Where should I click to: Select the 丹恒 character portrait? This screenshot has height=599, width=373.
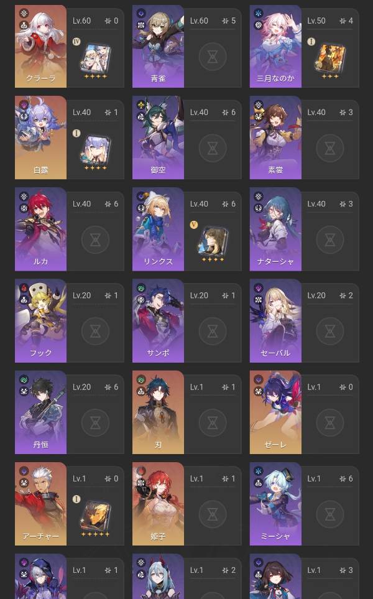point(40,412)
